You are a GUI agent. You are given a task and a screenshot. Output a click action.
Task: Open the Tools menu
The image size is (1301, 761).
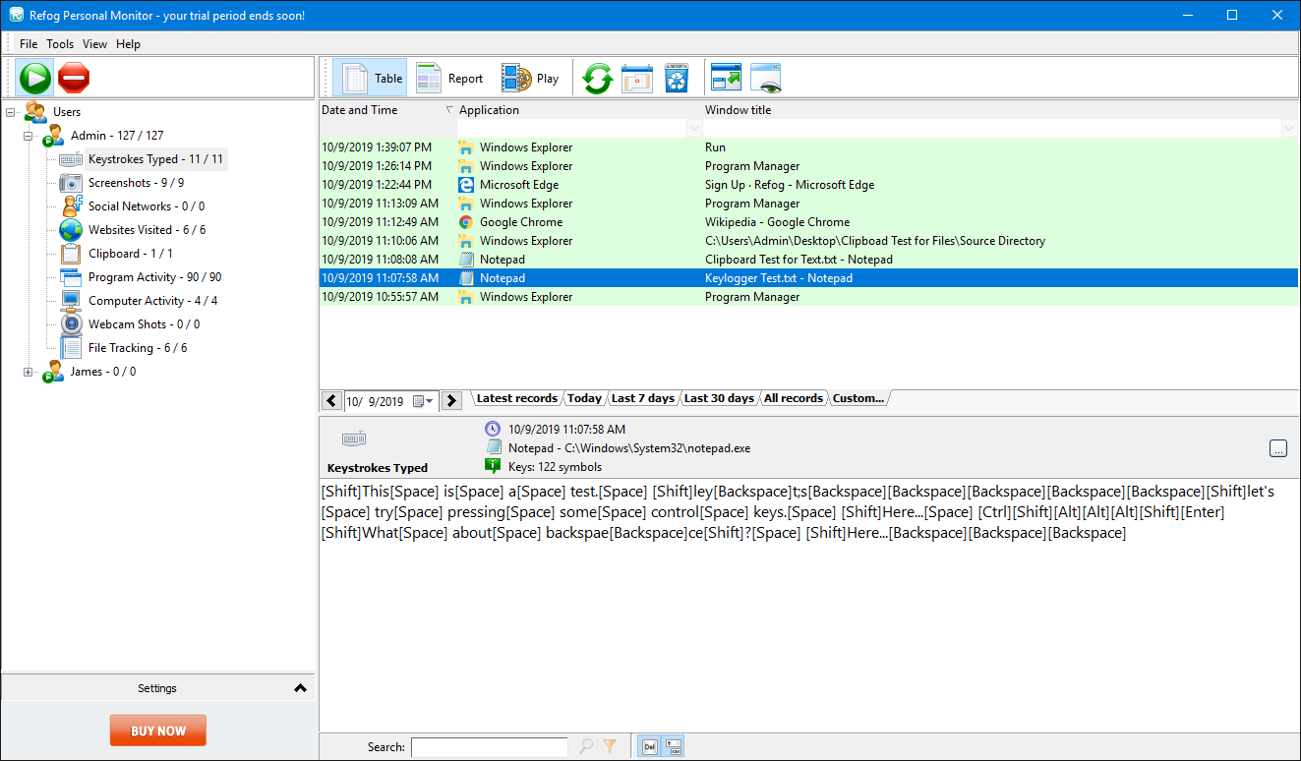tap(60, 43)
